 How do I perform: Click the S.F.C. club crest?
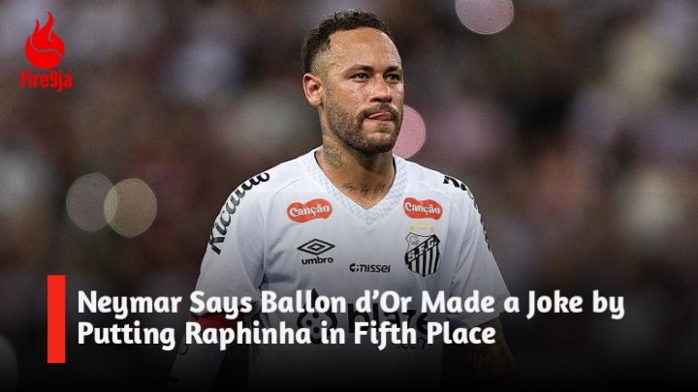423,254
